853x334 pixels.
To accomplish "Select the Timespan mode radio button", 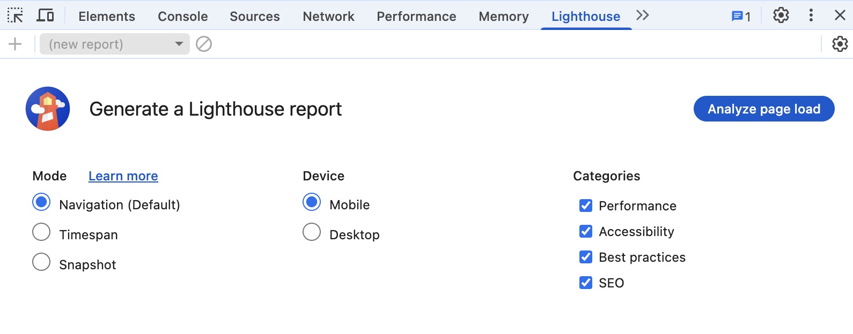I will point(41,232).
